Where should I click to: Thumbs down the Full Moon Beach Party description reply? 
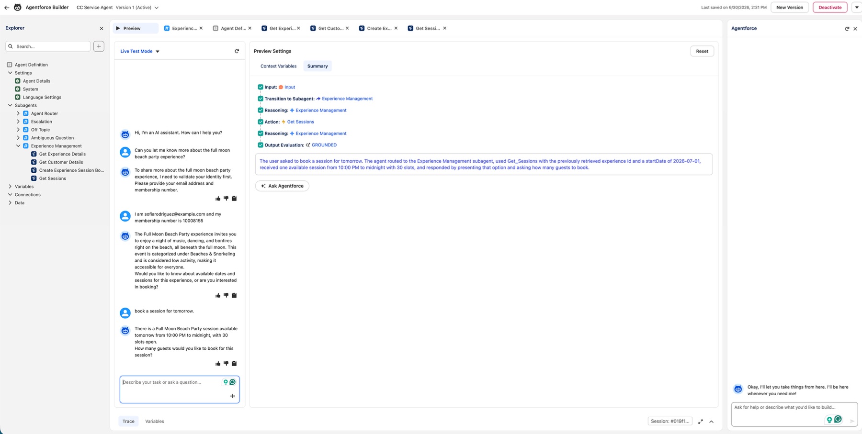[x=226, y=296]
